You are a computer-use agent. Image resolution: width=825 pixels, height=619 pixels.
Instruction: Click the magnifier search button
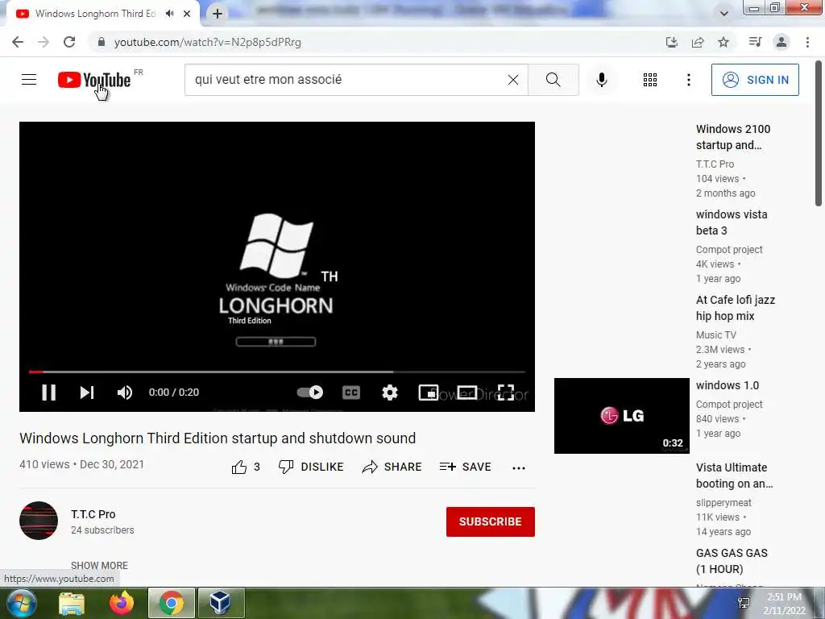click(553, 80)
